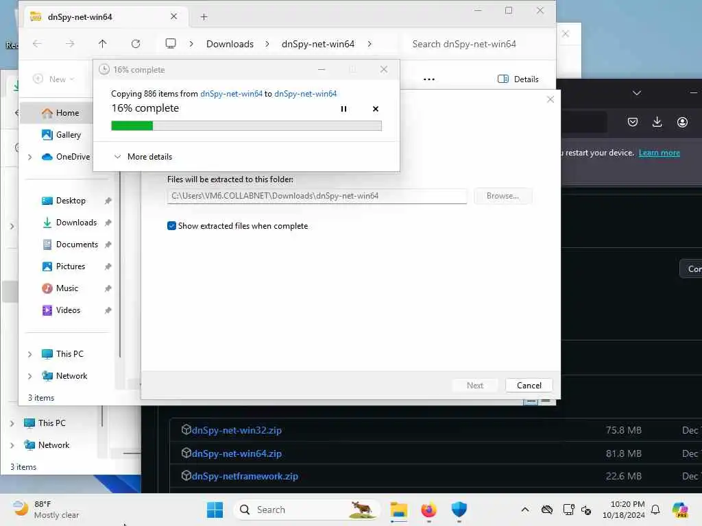702x526 pixels.
Task: Download dnSpy-net-win64.zip from browser page
Action: (x=237, y=453)
